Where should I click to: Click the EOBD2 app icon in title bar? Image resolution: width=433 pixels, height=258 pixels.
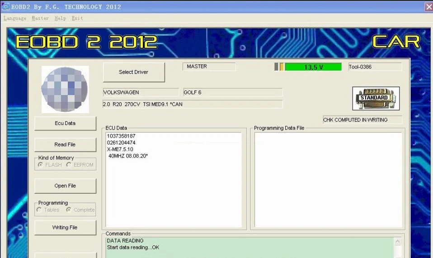(x=5, y=7)
